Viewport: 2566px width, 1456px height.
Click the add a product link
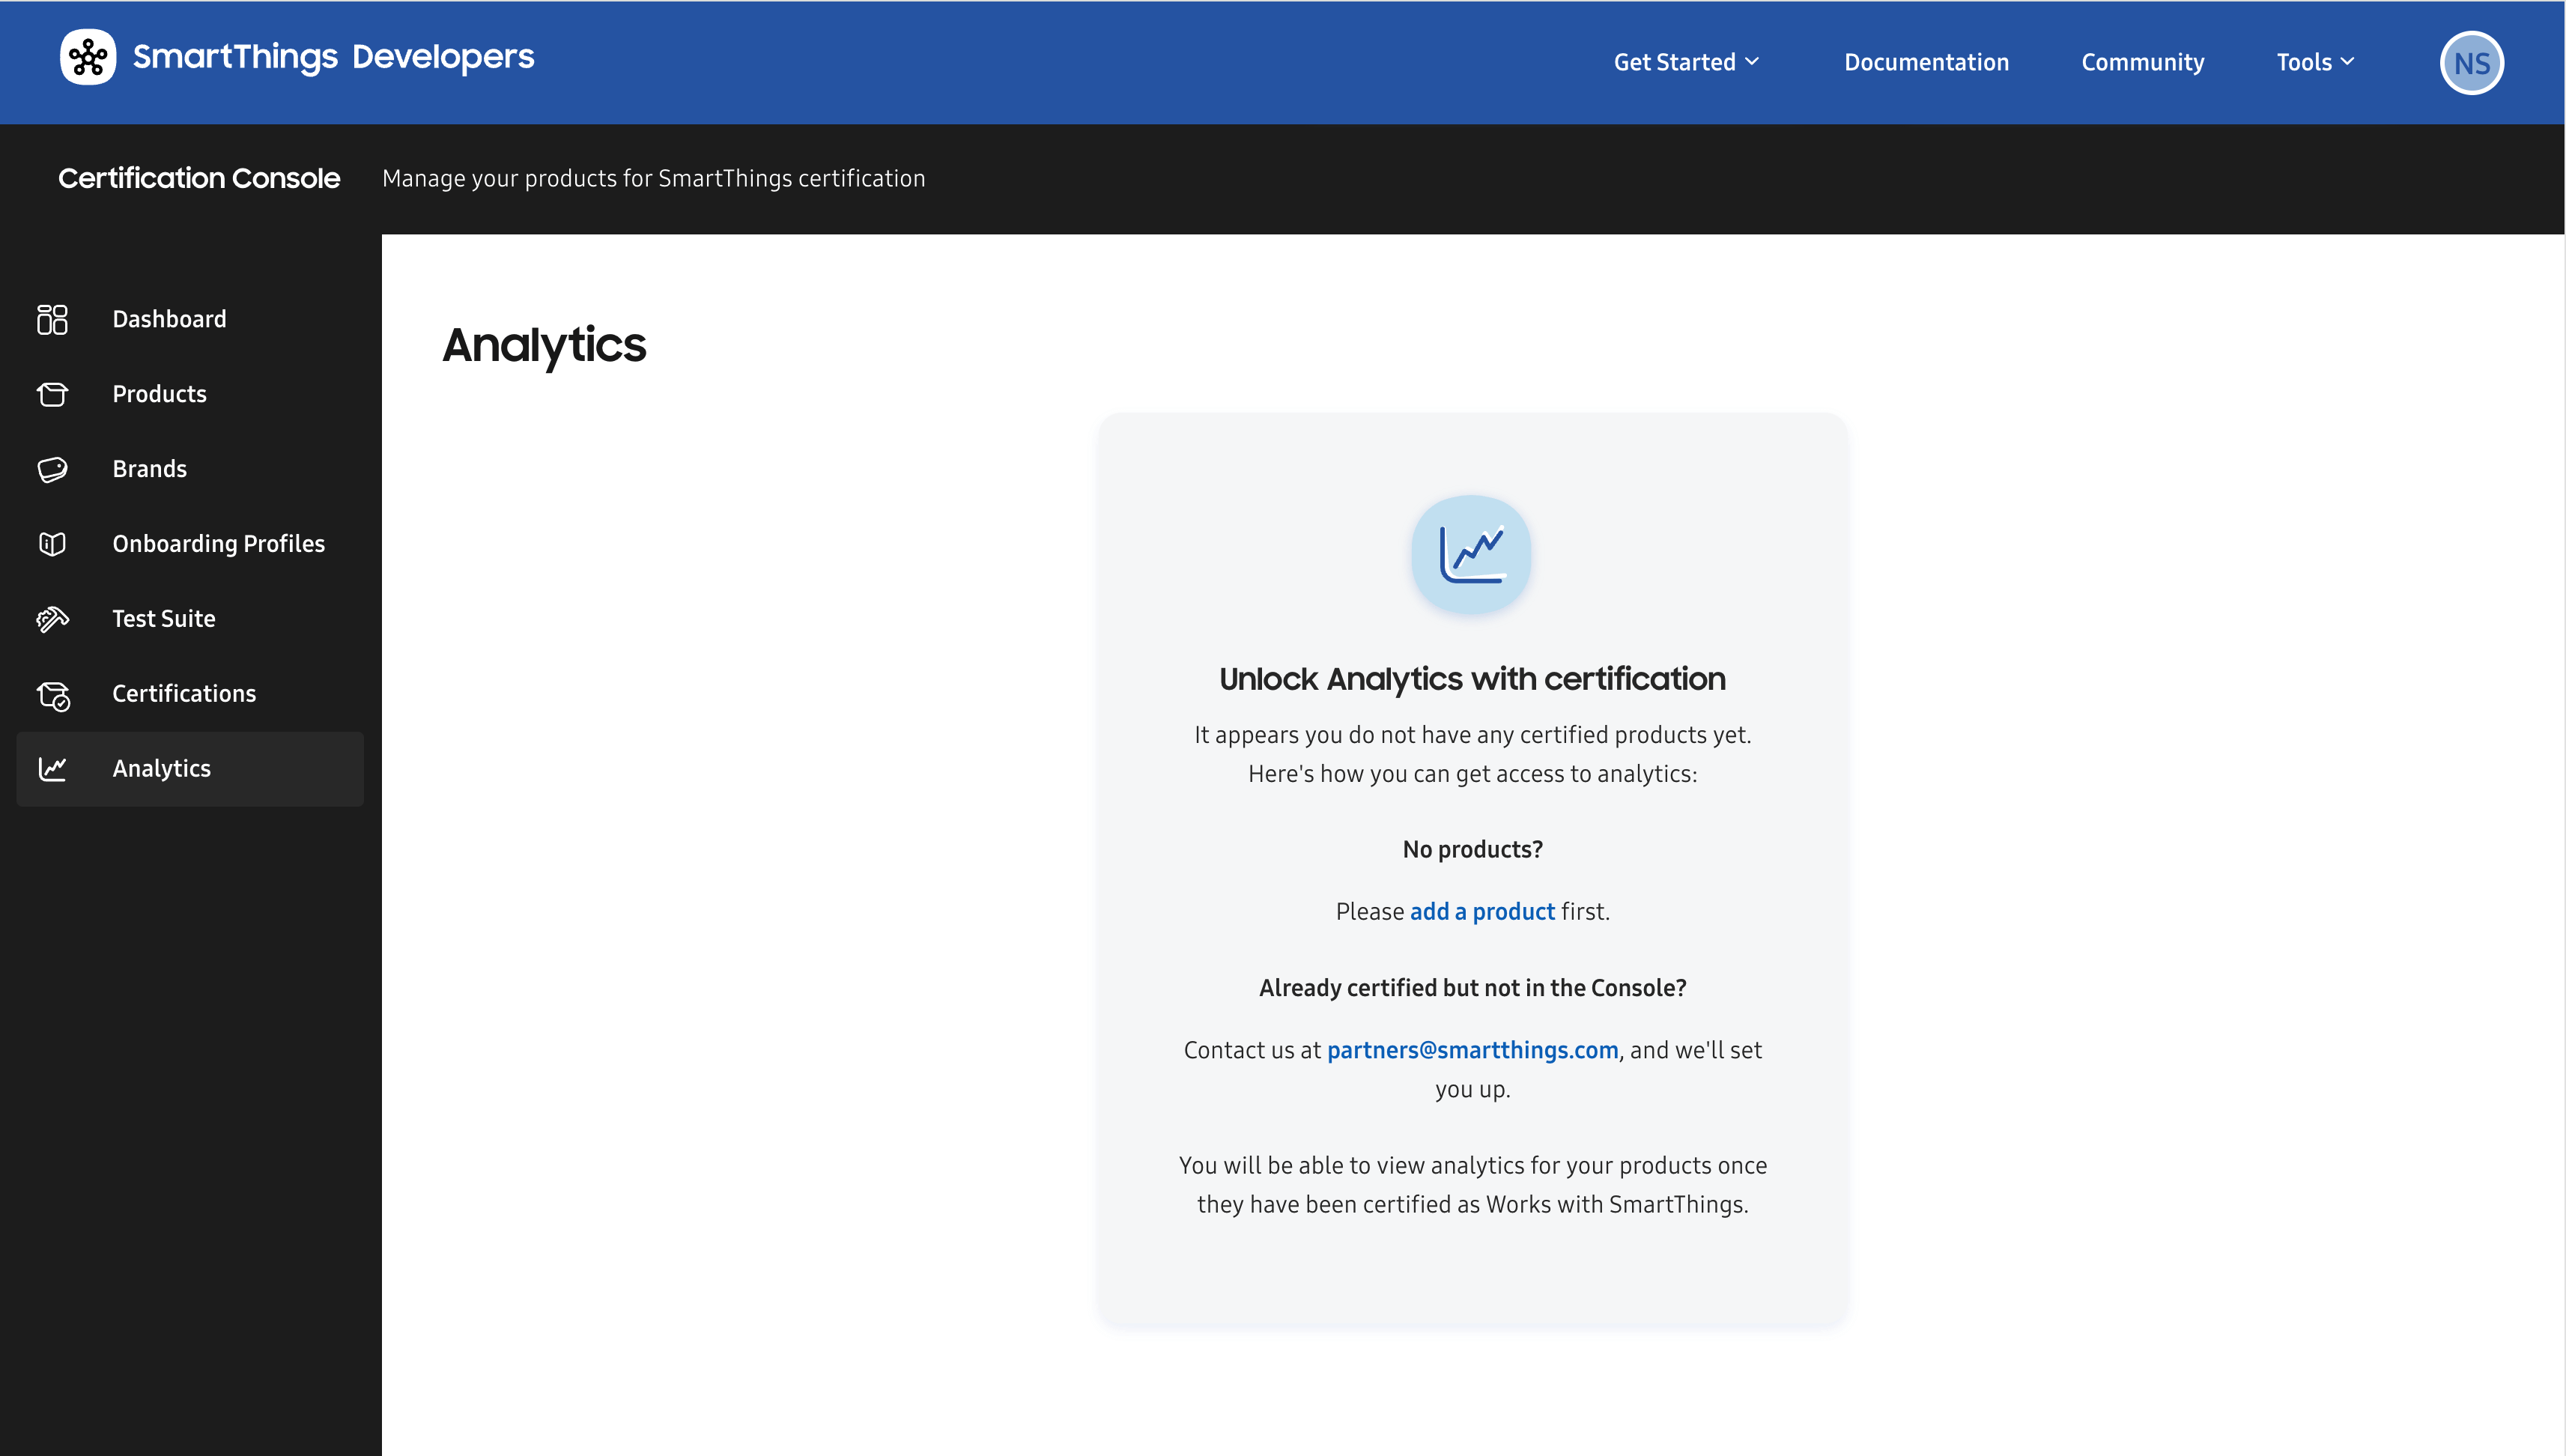tap(1482, 911)
